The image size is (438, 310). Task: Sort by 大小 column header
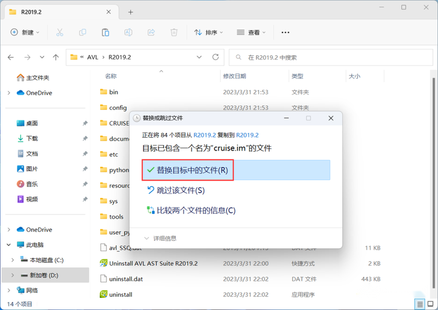click(x=354, y=76)
